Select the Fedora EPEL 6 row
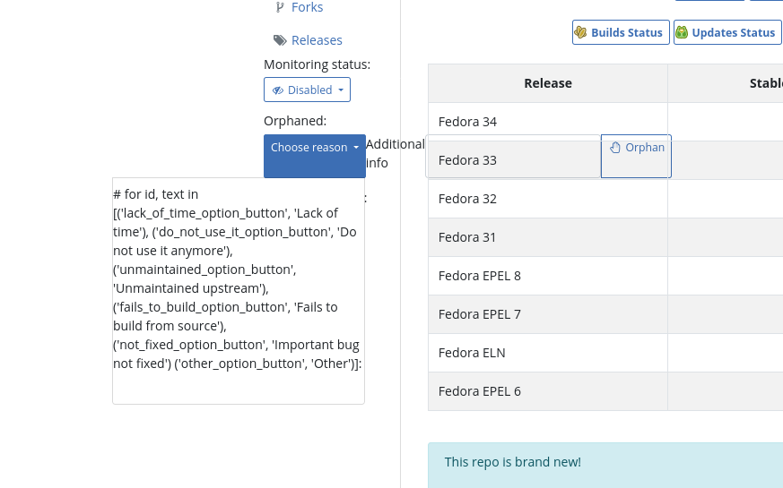Image resolution: width=783 pixels, height=488 pixels. coord(605,391)
